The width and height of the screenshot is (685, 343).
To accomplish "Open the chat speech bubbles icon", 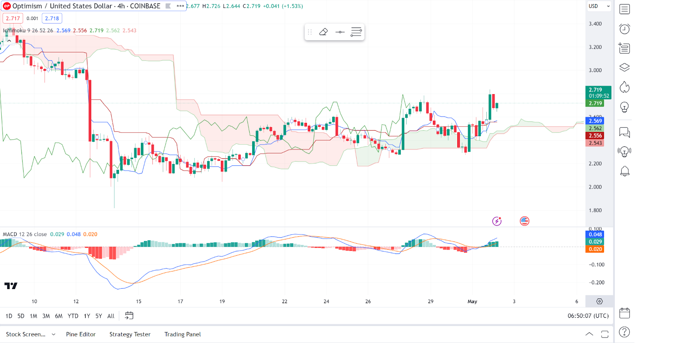I will click(x=625, y=133).
